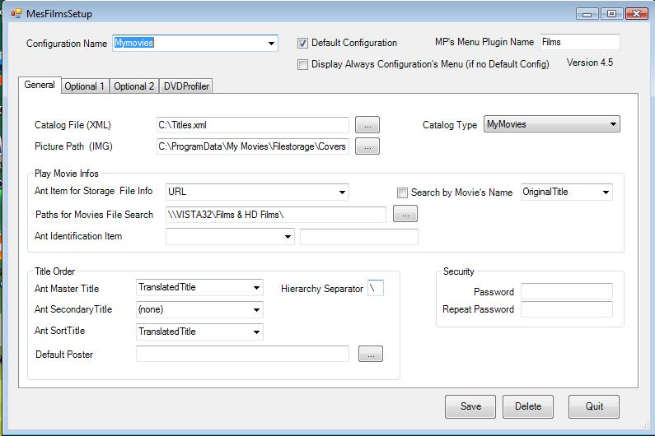Switch to the Optional 1 tab
655x436 pixels.
[x=85, y=86]
